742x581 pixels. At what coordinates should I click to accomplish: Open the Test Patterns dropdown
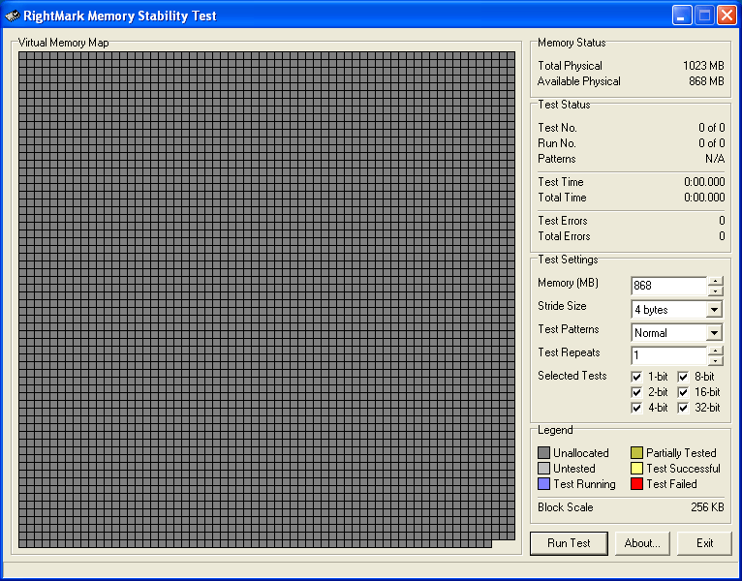click(714, 333)
